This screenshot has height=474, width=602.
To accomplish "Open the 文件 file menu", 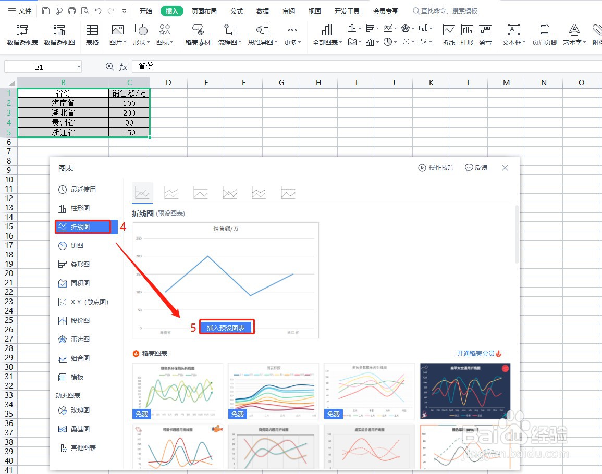I will (x=20, y=11).
